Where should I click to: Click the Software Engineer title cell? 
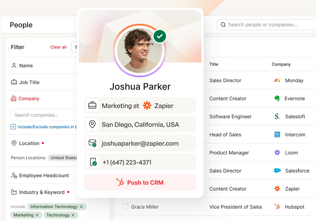pyautogui.click(x=230, y=117)
